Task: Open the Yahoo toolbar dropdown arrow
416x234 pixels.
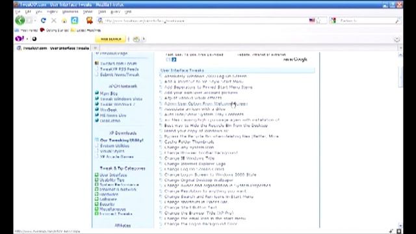Action: [x=27, y=39]
